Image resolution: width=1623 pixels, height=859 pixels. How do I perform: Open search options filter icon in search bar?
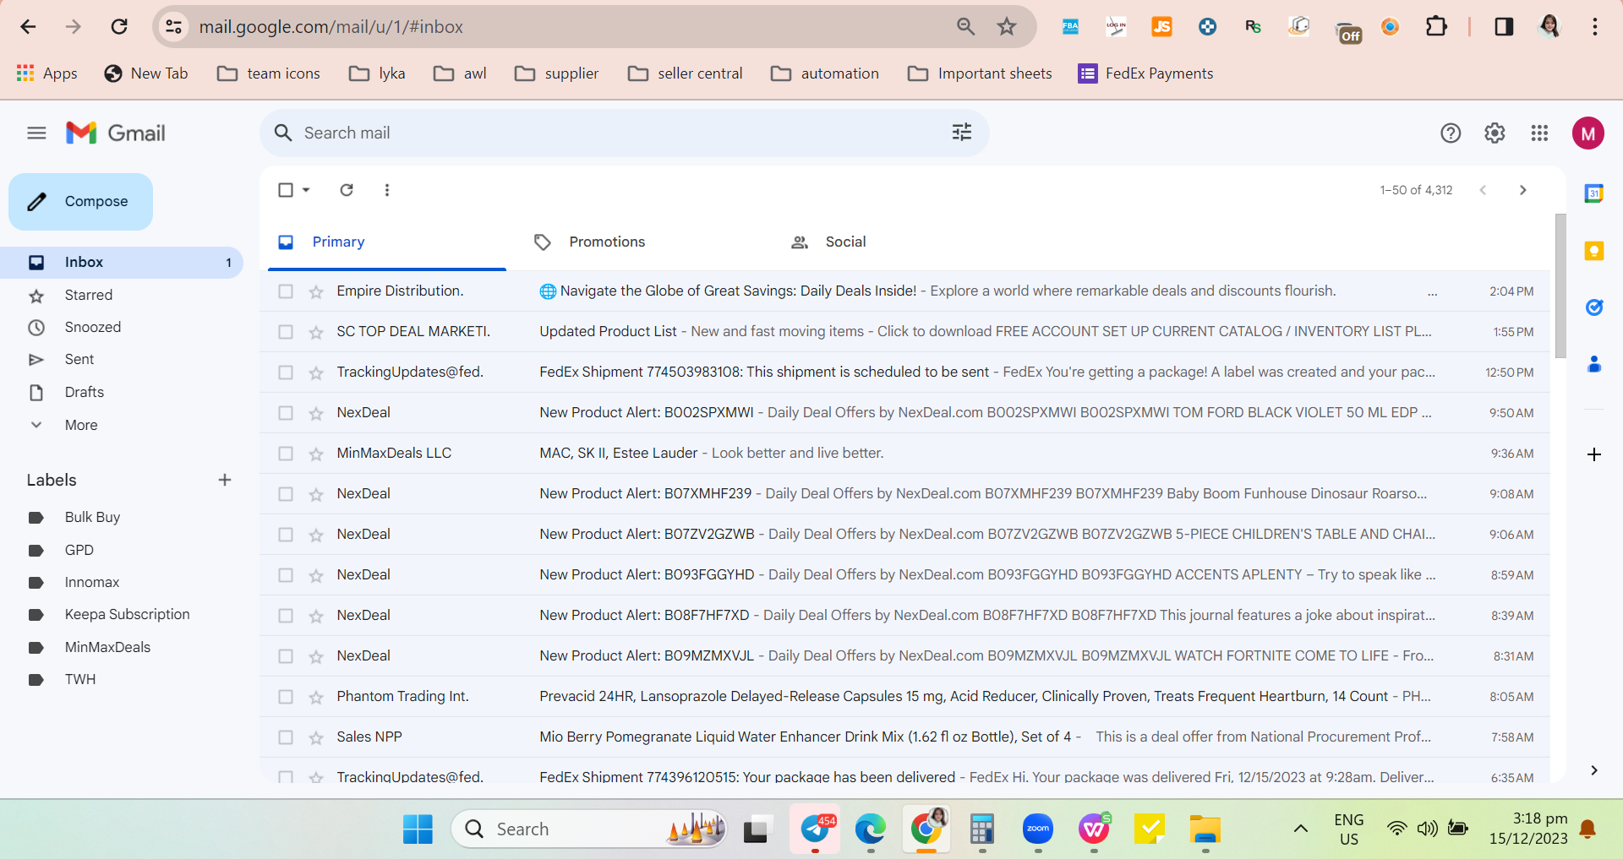[962, 133]
